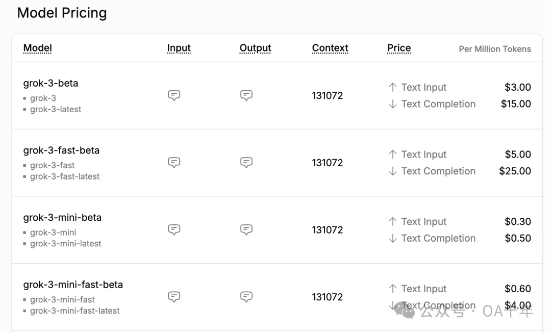Screen dimensions: 551x333
Task: Click the Price column header
Action: tap(399, 48)
